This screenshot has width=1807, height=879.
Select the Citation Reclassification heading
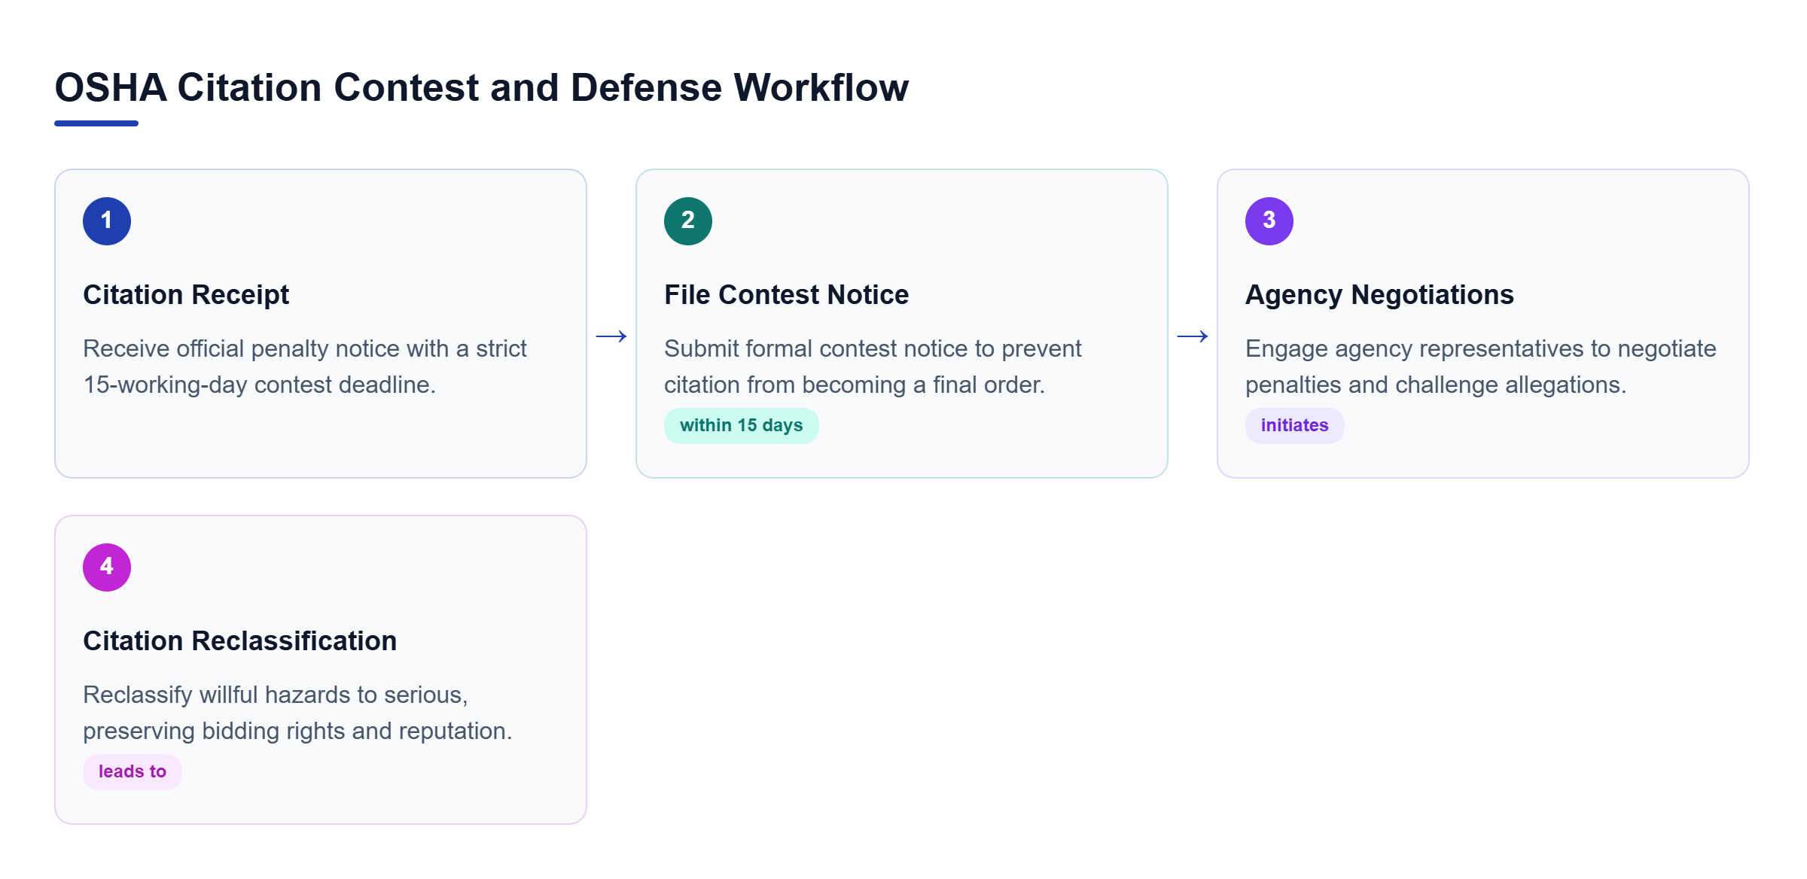(x=240, y=641)
